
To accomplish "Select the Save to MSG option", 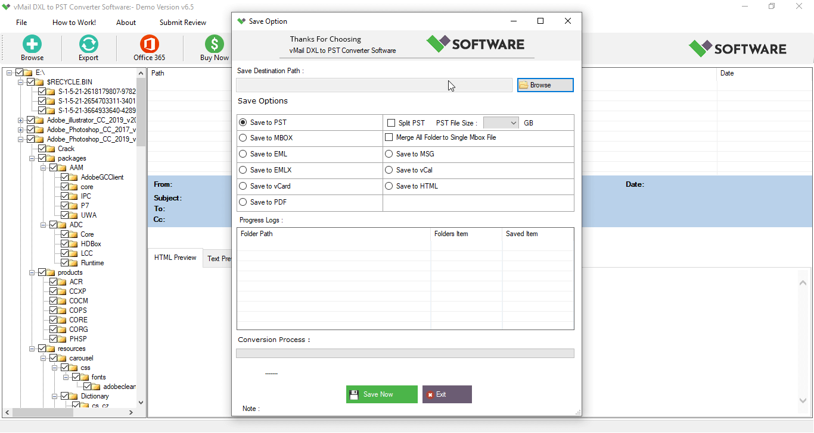I will pos(389,154).
